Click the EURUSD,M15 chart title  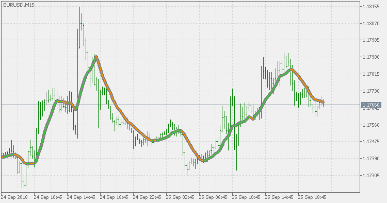pos(19,5)
